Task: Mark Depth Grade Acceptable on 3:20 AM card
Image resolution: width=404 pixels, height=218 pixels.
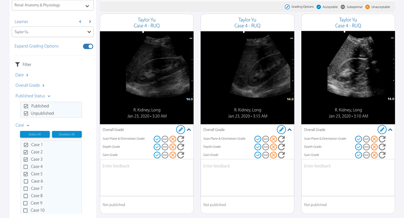Action: pos(157,147)
